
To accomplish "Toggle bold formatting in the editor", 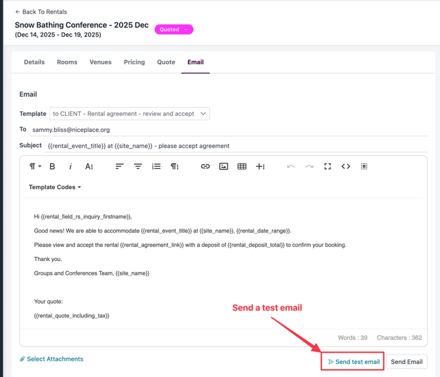I will click(x=52, y=166).
